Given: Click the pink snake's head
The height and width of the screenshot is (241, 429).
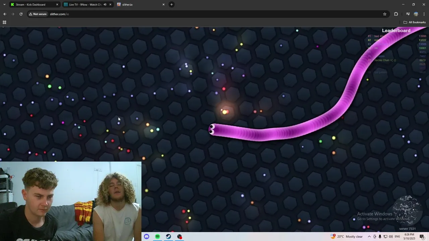Looking at the screenshot, I should pyautogui.click(x=213, y=129).
